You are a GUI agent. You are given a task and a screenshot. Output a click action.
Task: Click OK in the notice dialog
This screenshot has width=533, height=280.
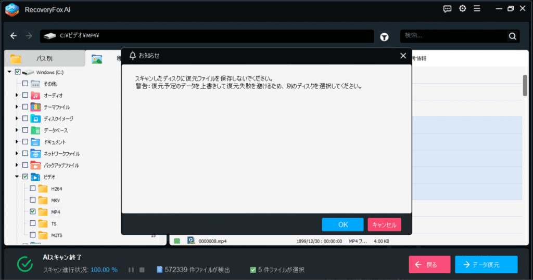[342, 225]
